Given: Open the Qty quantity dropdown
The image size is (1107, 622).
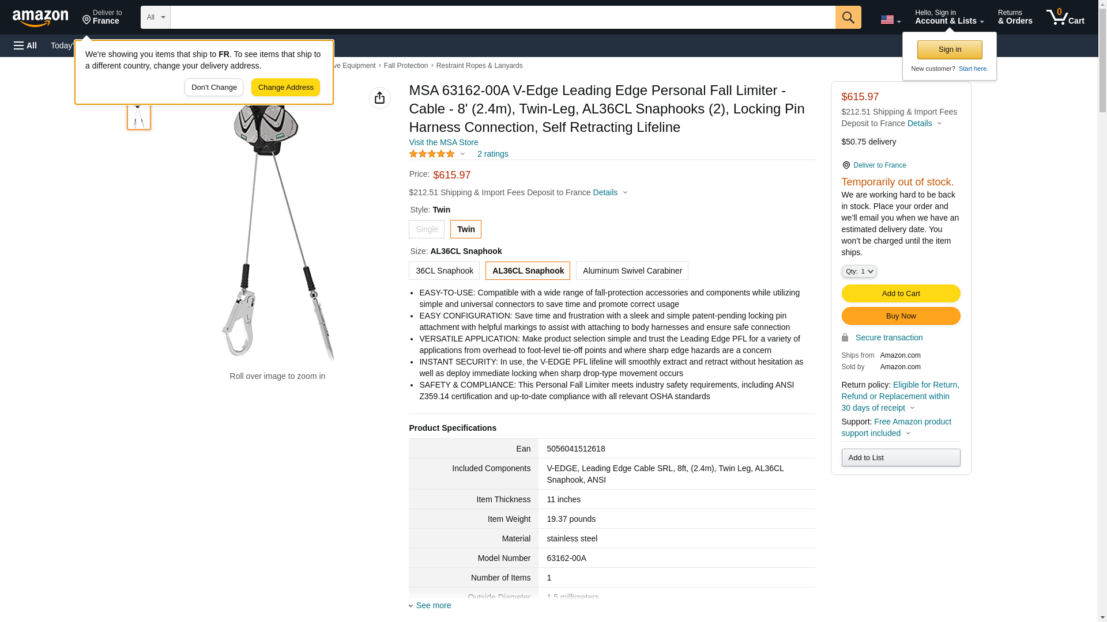Looking at the screenshot, I should click(859, 271).
